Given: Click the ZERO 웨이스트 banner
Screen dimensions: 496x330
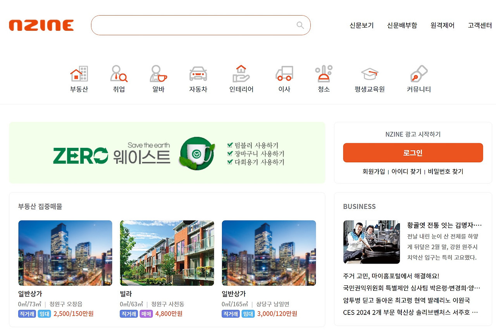Looking at the screenshot, I should click(x=167, y=153).
